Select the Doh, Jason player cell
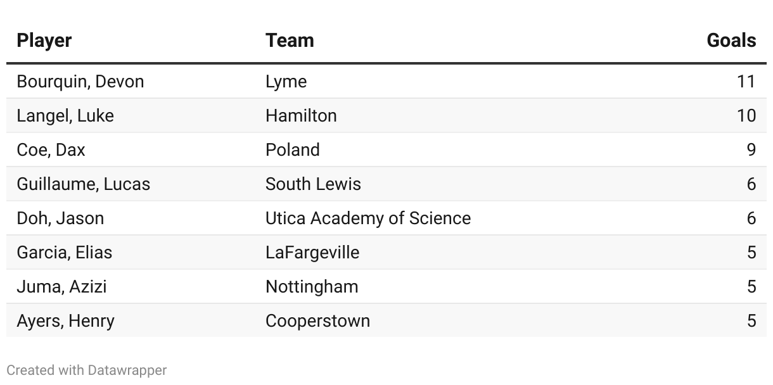The image size is (773, 385). click(60, 218)
